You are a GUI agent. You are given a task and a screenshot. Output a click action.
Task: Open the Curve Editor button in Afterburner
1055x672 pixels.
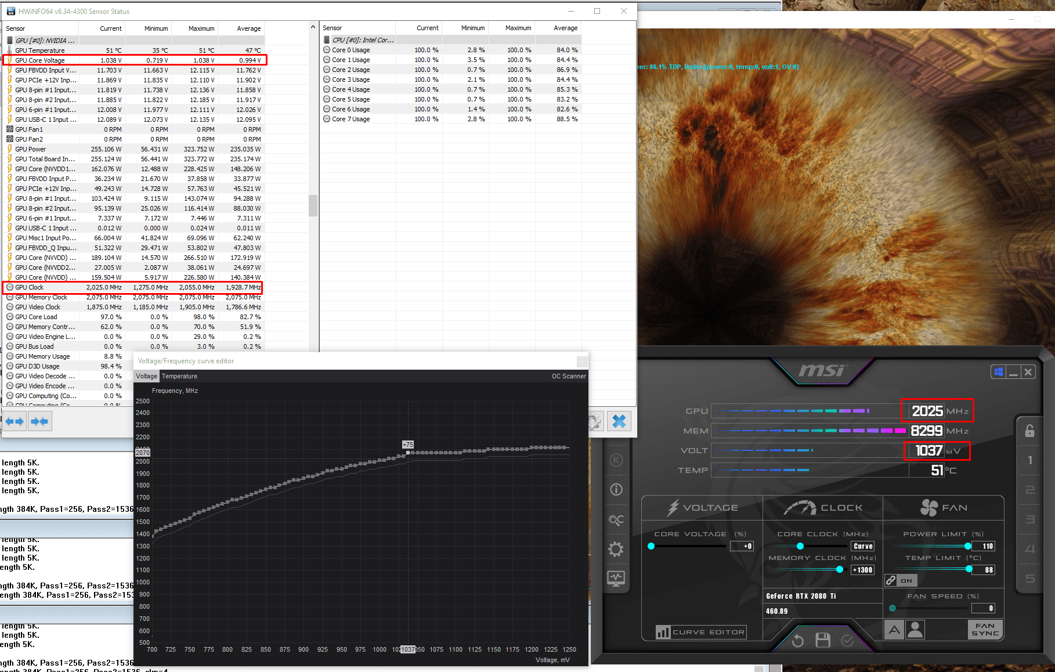point(701,632)
